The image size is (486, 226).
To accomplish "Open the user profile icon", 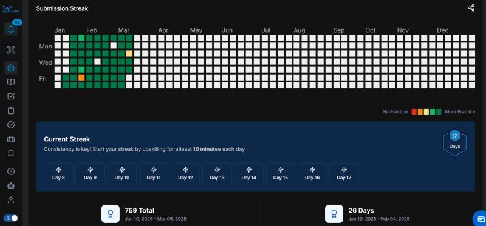I will [11, 200].
